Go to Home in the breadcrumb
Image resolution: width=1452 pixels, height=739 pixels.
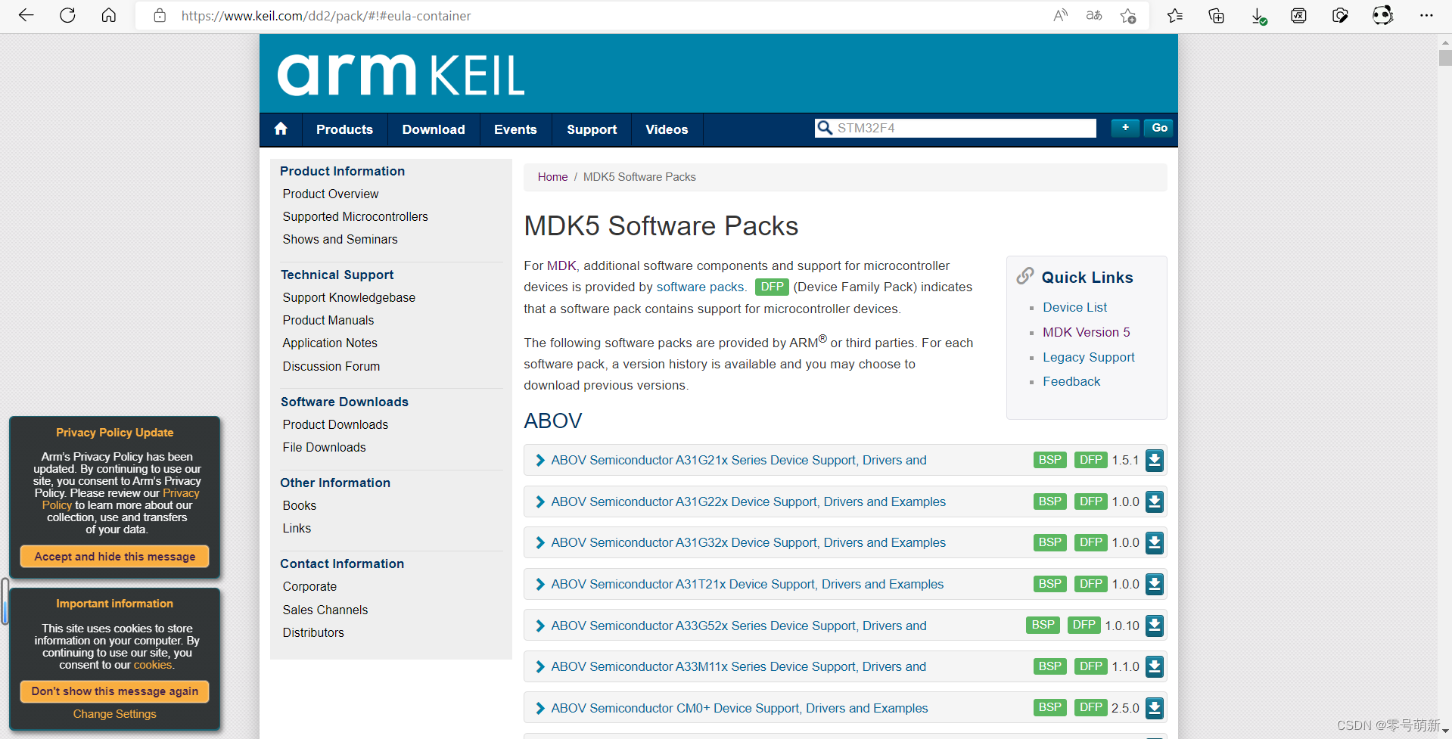[552, 177]
